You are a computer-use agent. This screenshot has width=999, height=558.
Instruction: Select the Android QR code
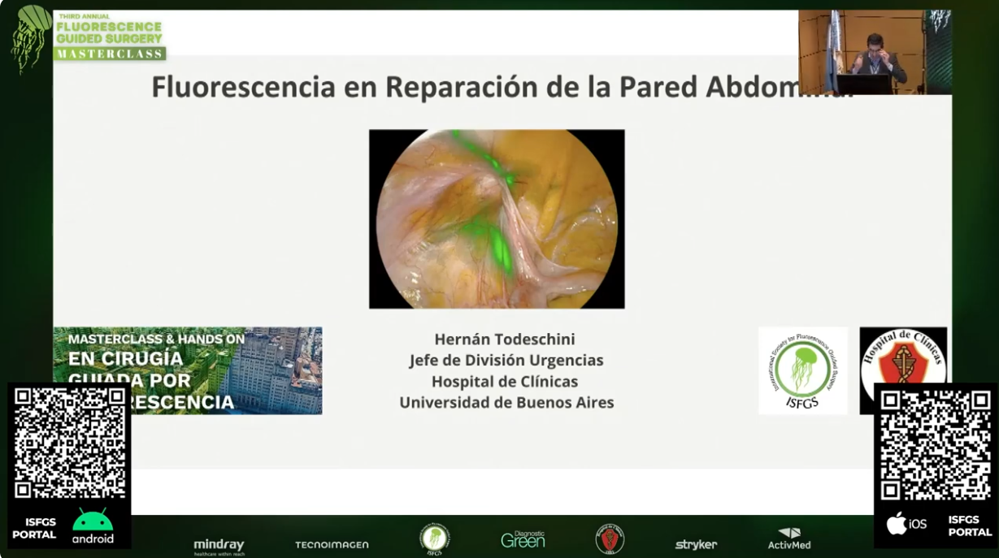point(69,443)
